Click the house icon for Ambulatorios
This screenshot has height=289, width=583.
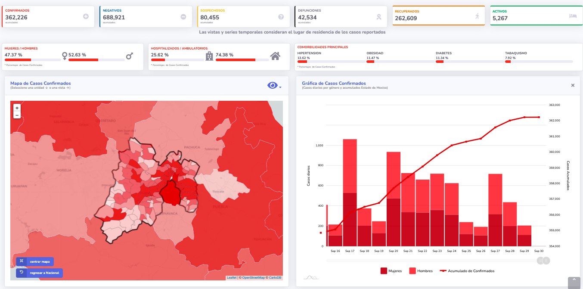click(x=275, y=56)
